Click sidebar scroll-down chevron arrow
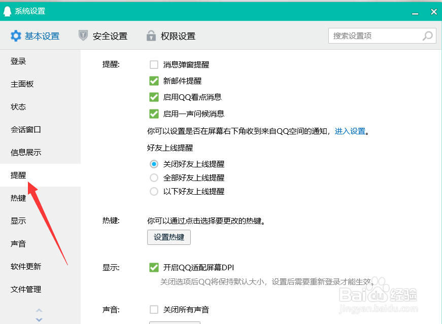The image size is (442, 324). [39, 320]
